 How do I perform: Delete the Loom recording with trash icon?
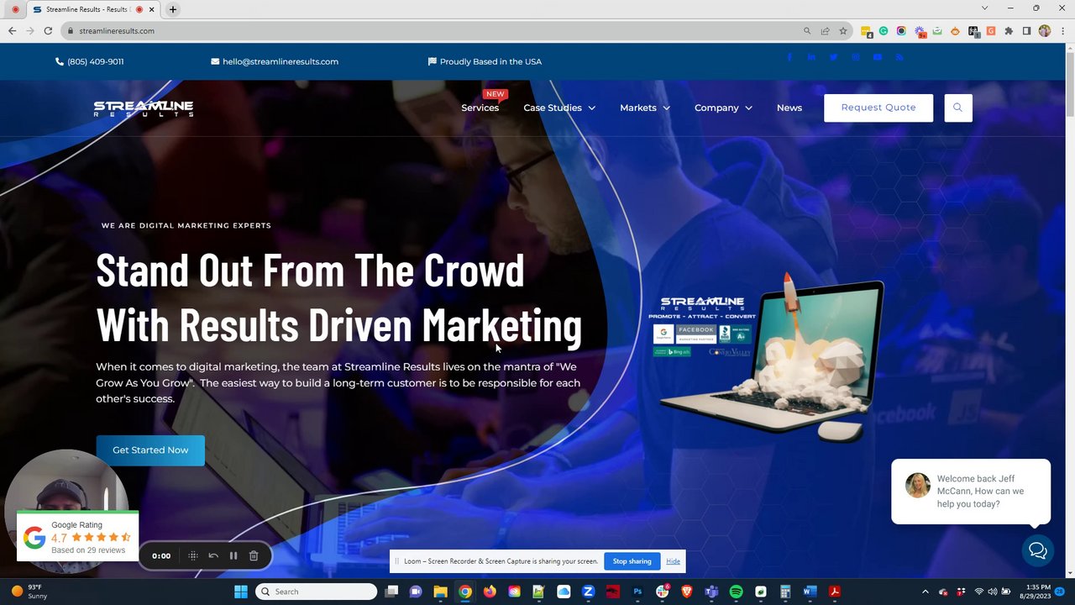(254, 555)
